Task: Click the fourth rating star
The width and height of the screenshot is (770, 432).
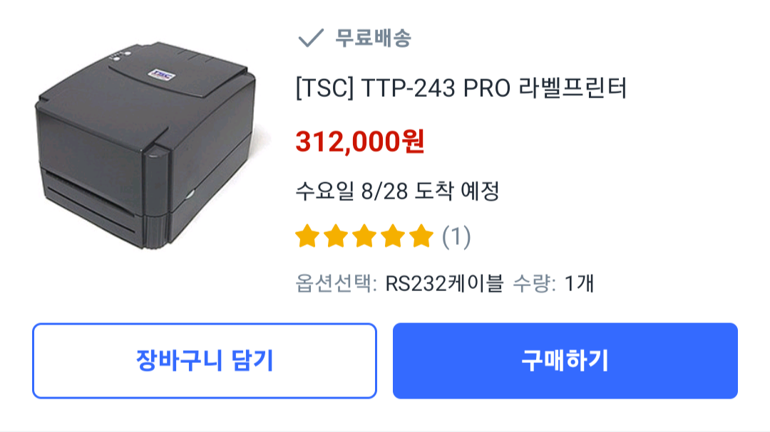Action: point(393,236)
